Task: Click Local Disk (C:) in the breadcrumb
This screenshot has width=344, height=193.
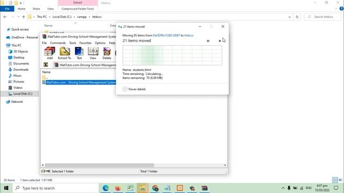Action: (62, 17)
